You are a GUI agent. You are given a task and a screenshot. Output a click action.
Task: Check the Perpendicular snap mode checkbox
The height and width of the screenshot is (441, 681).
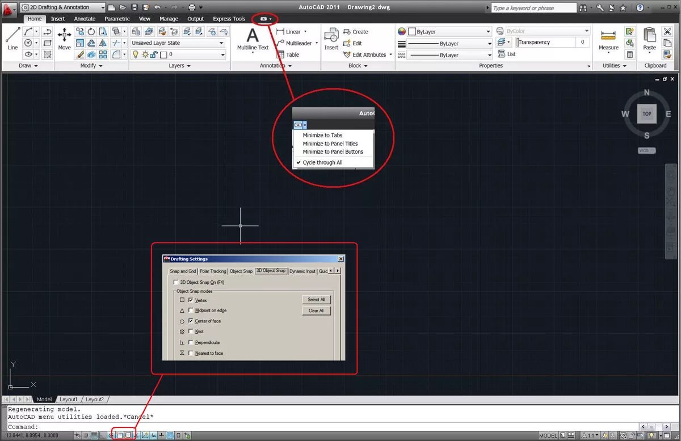[191, 342]
